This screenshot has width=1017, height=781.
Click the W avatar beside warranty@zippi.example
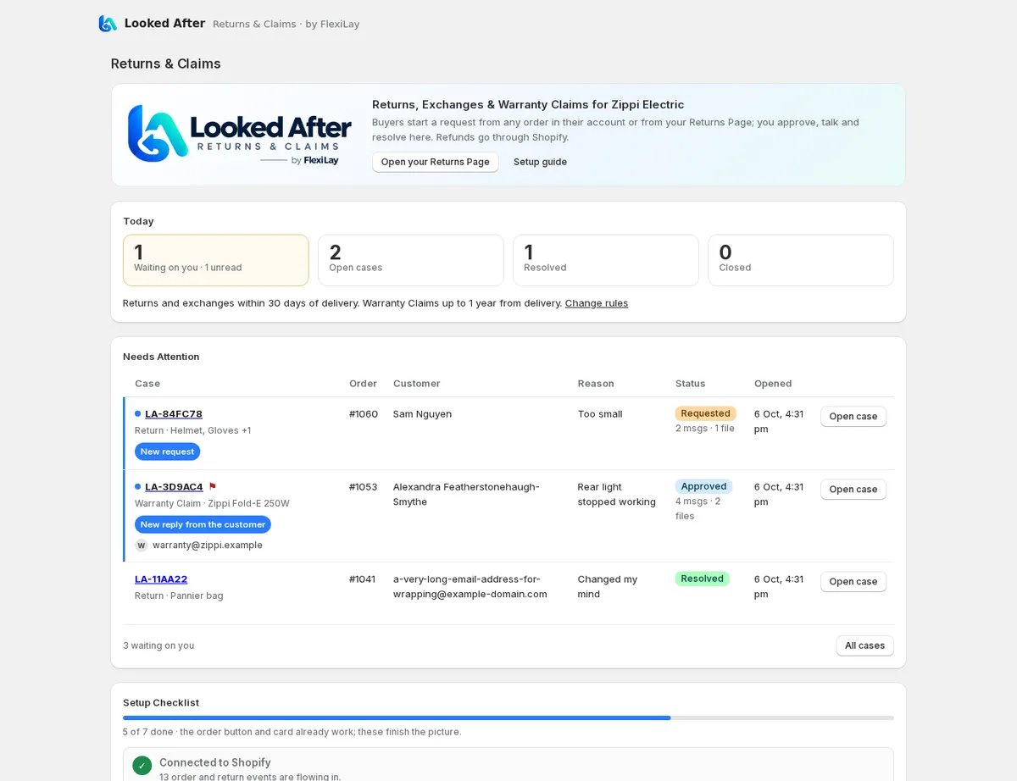point(142,546)
